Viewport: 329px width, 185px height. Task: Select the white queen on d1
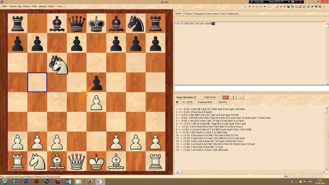tap(77, 161)
